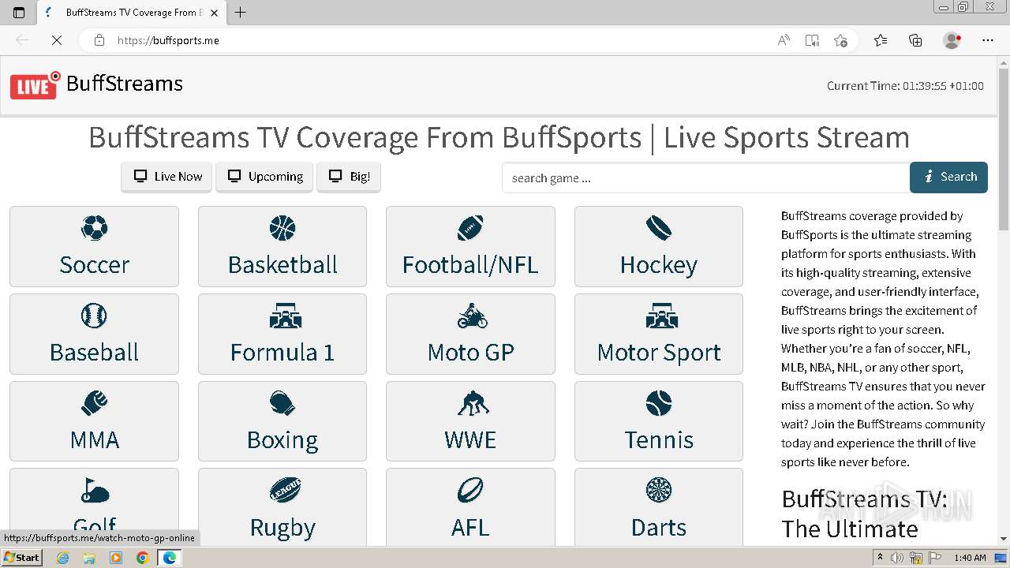The height and width of the screenshot is (568, 1010).
Task: Open Read aloud in address bar
Action: point(784,40)
